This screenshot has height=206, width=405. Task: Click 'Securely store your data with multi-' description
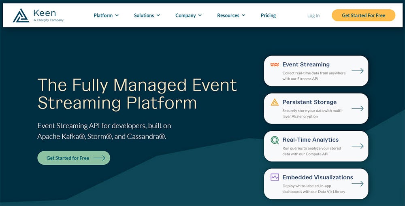(x=313, y=111)
